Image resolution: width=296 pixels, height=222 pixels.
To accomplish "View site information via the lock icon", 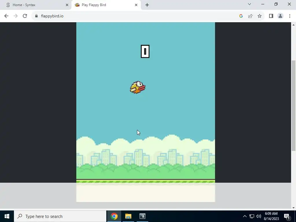I will [x=36, y=16].
